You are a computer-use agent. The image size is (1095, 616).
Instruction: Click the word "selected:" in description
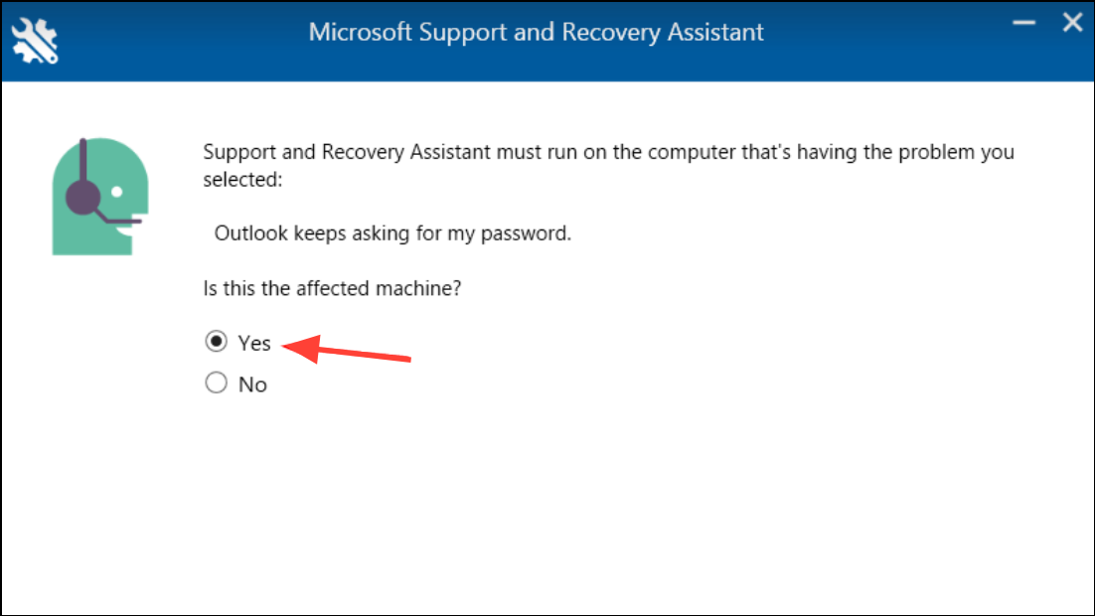[x=243, y=180]
